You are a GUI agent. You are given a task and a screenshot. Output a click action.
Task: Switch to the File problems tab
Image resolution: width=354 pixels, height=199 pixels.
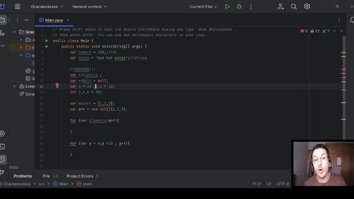coord(50,176)
